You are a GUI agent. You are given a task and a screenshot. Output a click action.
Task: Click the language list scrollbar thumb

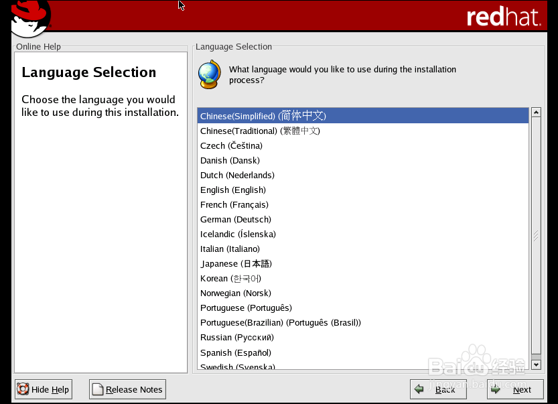pos(536,236)
